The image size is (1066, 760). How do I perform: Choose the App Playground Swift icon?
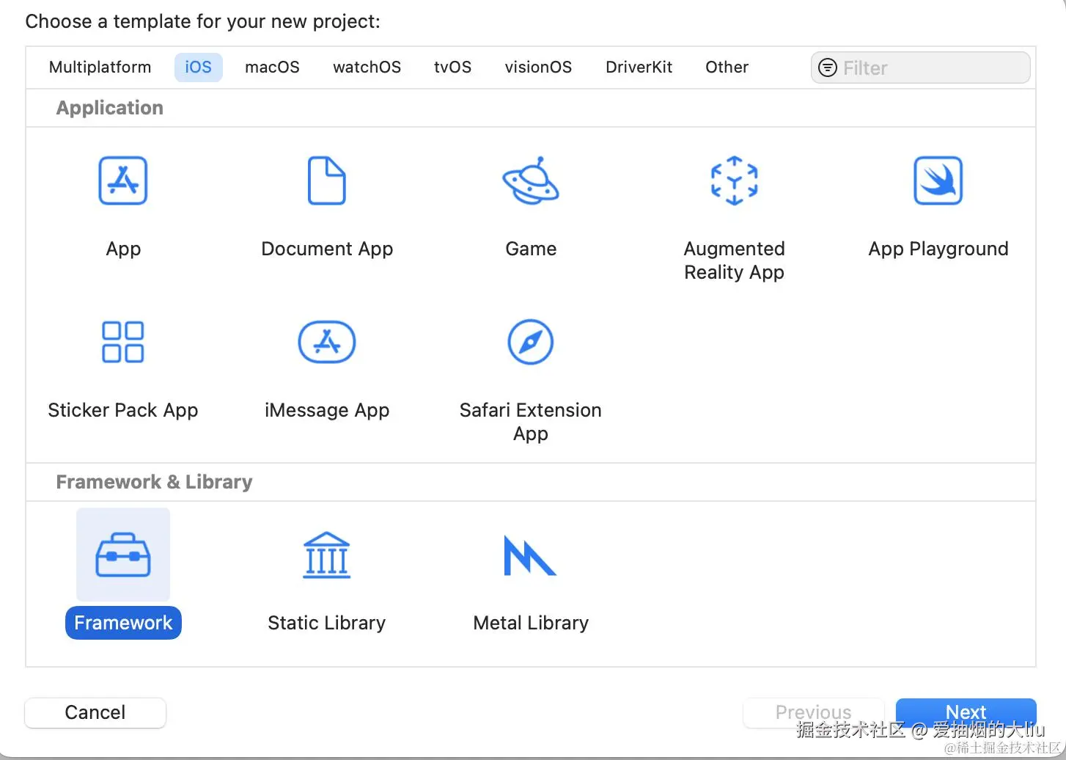point(938,180)
